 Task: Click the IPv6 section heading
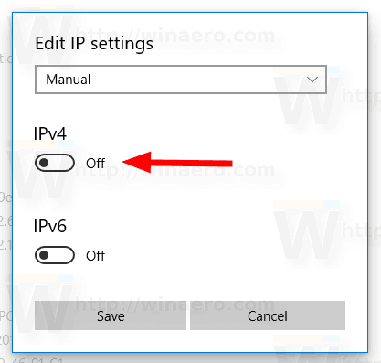tap(50, 226)
